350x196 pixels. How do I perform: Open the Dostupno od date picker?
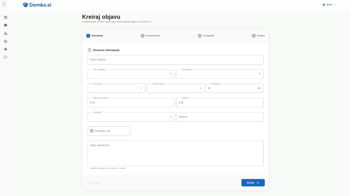[109, 131]
